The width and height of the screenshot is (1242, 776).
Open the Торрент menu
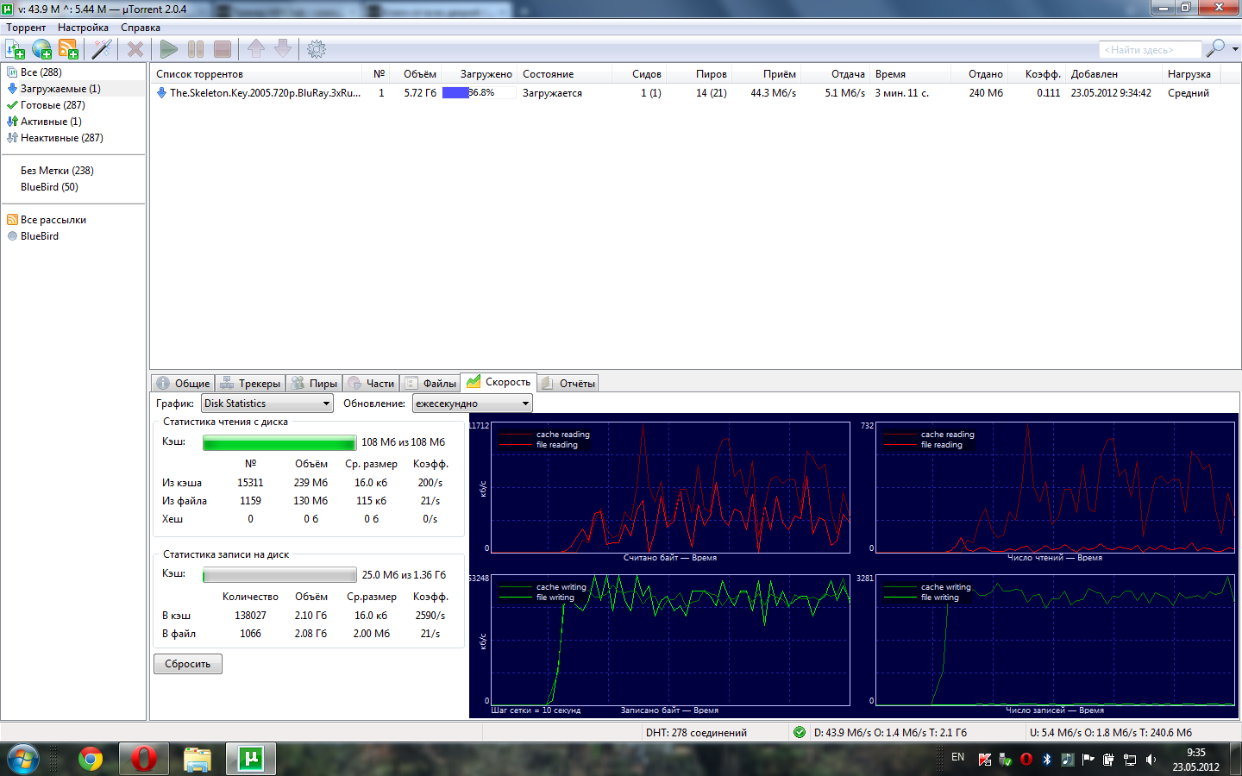click(26, 28)
